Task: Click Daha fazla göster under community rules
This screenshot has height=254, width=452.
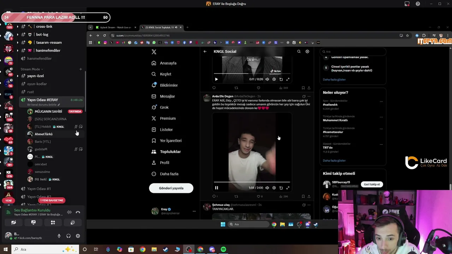Action: click(x=334, y=79)
